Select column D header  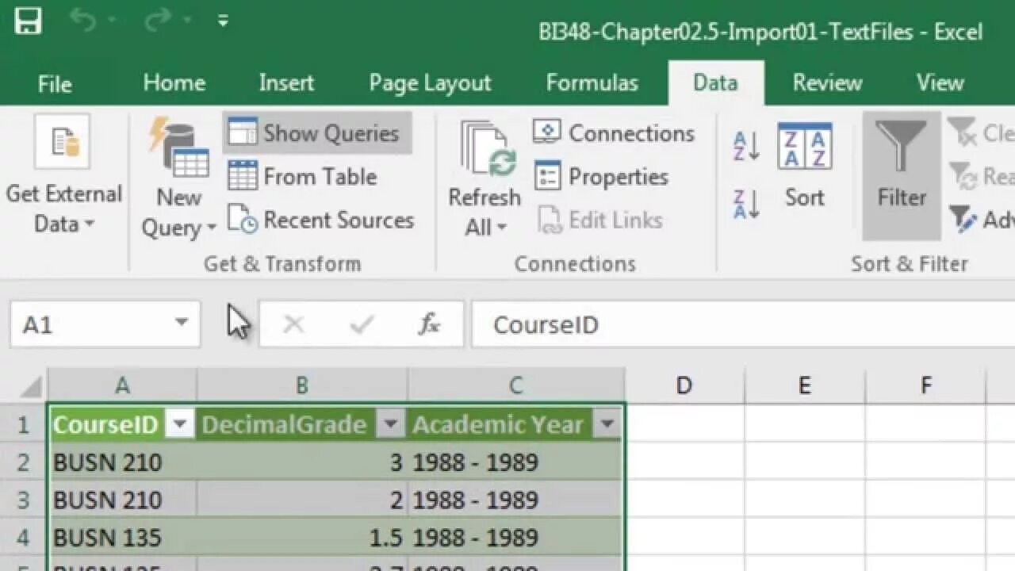(684, 385)
